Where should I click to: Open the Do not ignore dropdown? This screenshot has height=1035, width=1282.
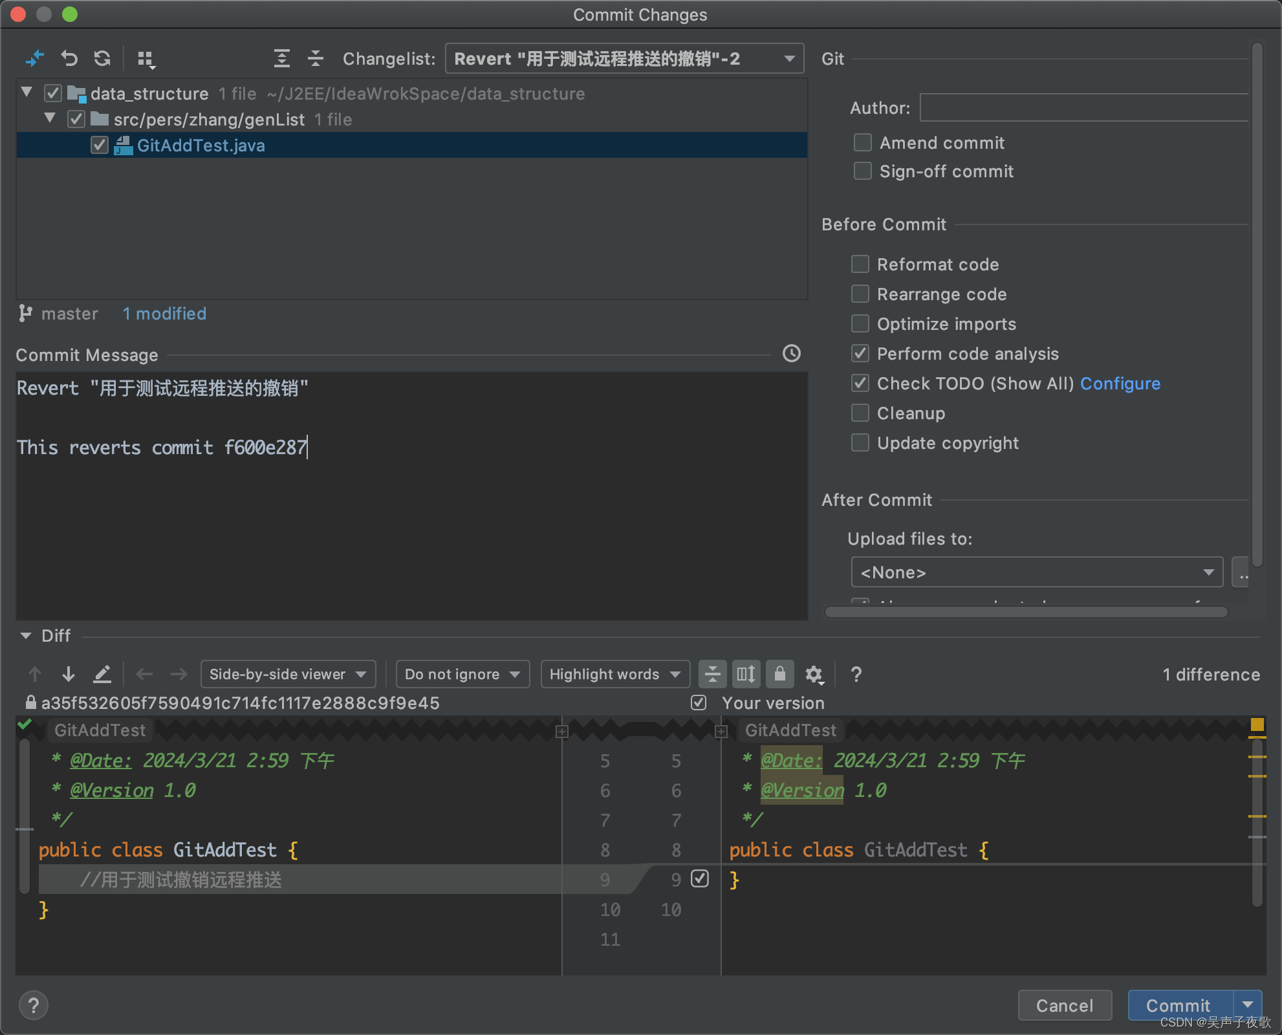[462, 674]
